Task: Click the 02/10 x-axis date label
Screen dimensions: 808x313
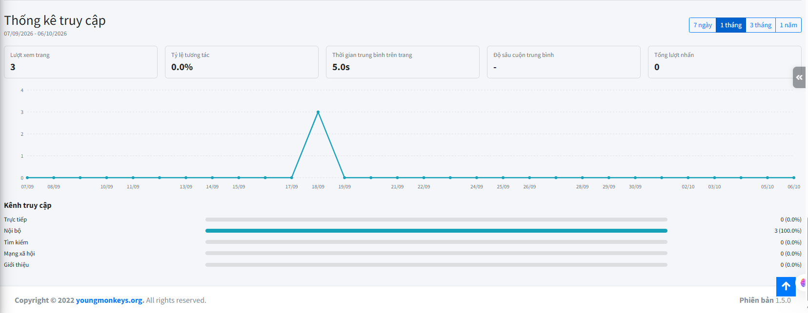Action: pos(688,187)
